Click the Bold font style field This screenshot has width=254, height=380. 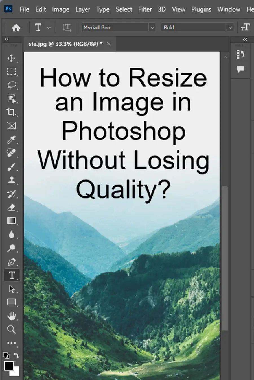[194, 27]
